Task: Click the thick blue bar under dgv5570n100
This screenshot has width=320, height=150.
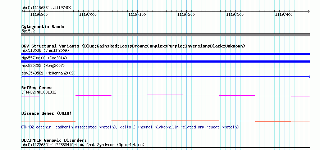Action: tap(165, 62)
